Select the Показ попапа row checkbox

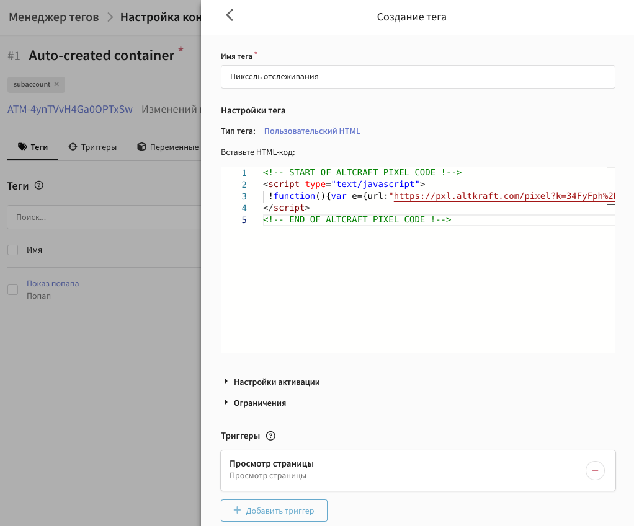pyautogui.click(x=13, y=289)
